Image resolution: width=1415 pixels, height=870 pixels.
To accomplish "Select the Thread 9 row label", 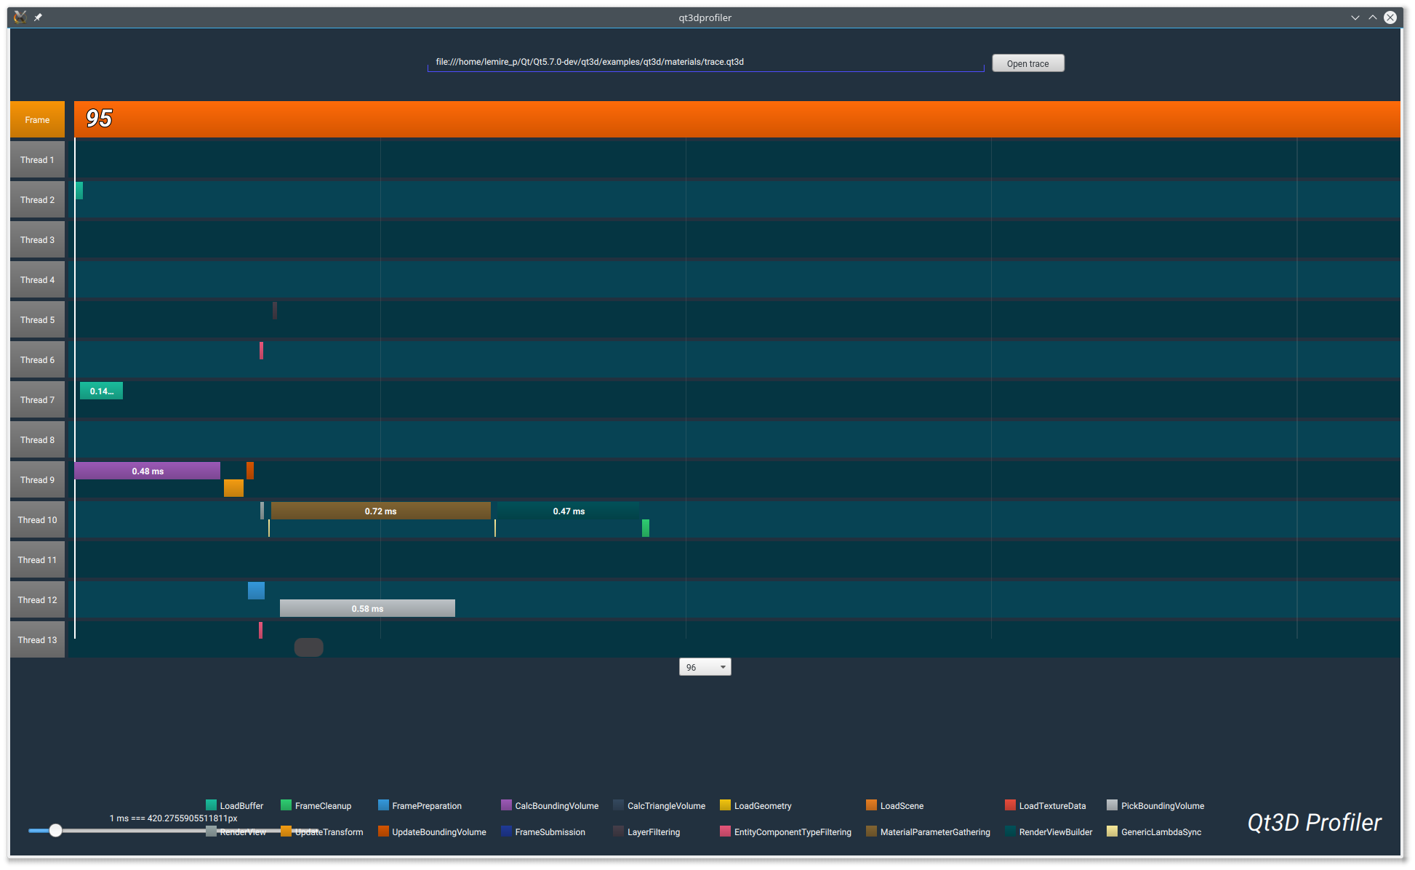I will pyautogui.click(x=37, y=480).
